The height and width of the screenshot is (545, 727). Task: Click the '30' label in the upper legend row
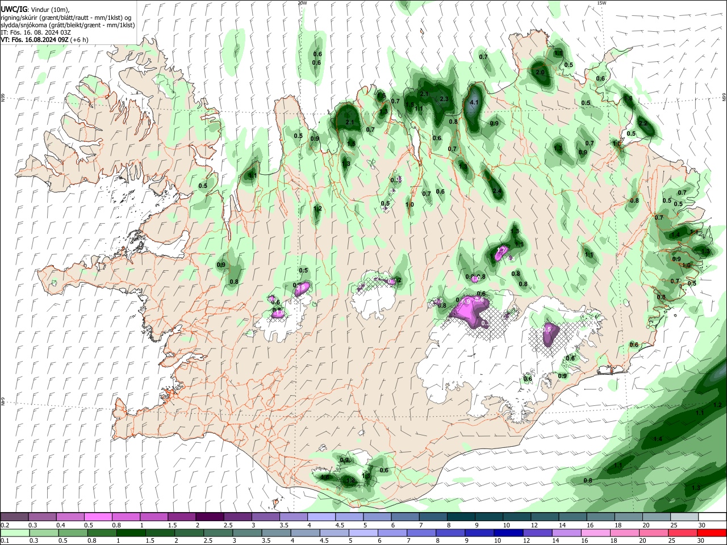(x=701, y=525)
